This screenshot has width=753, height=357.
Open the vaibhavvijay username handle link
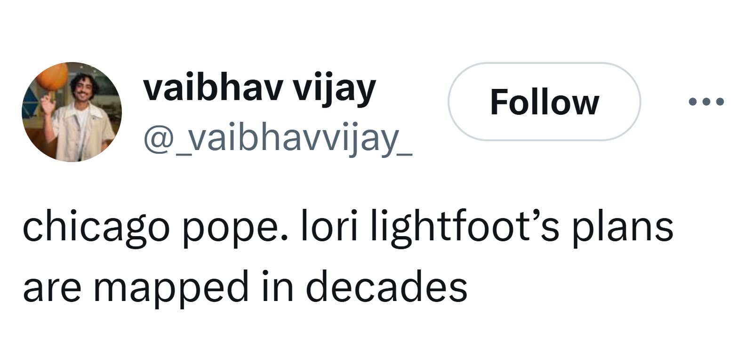pyautogui.click(x=278, y=139)
